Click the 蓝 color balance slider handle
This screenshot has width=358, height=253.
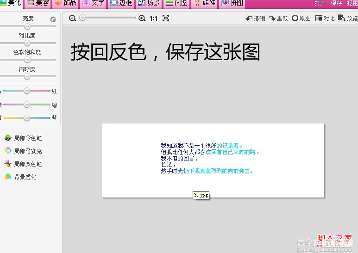point(27,118)
